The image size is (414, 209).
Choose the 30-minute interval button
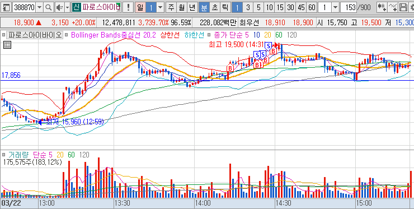tap(291, 7)
